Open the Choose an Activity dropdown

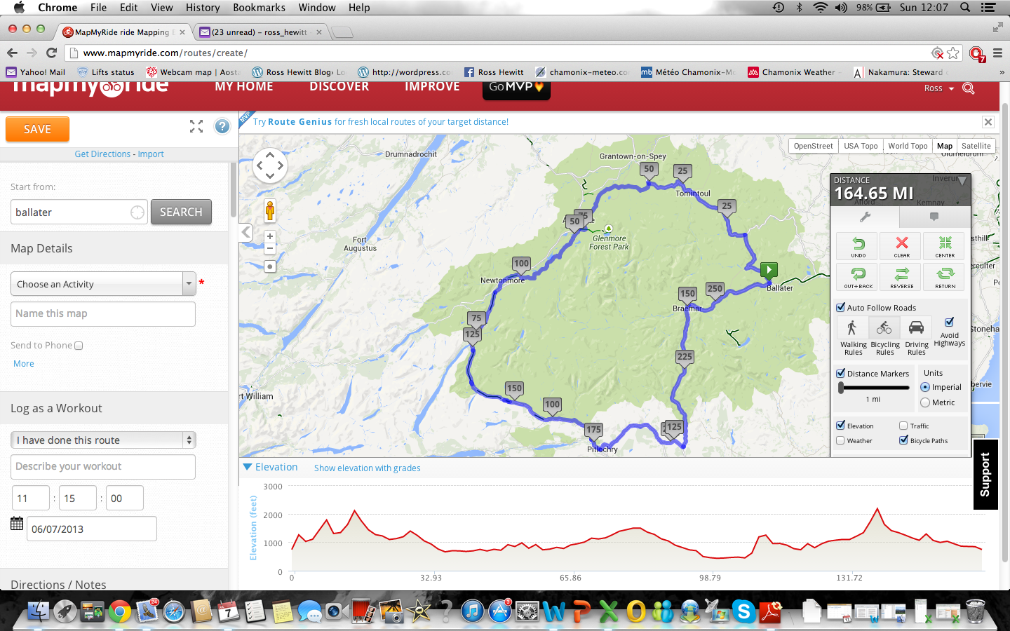point(103,284)
